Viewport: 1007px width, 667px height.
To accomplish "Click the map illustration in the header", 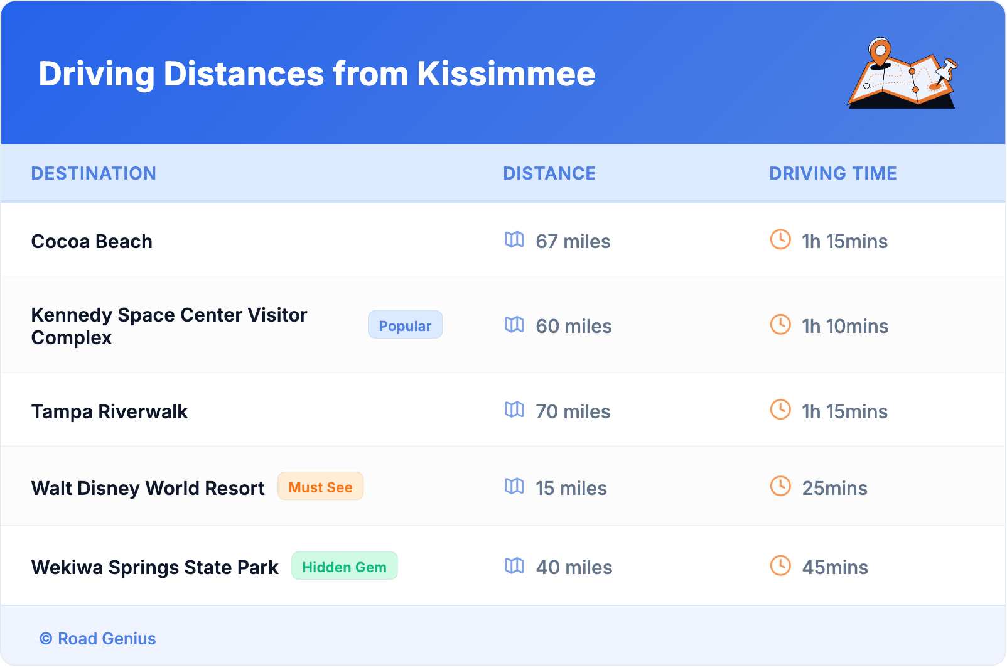I will [x=902, y=74].
